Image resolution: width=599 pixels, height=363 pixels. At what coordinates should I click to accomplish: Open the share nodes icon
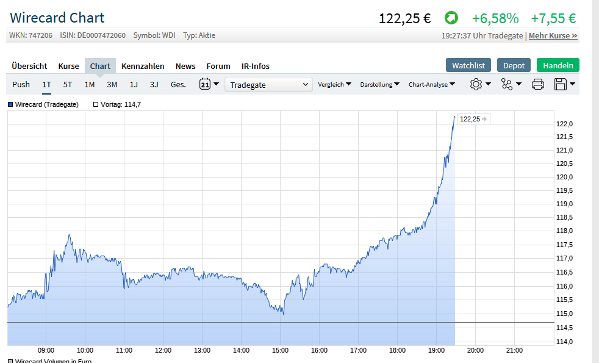click(x=506, y=84)
